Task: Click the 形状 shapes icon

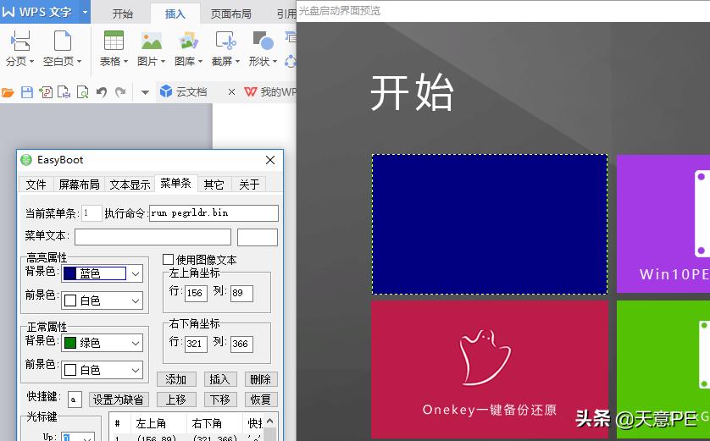Action: click(263, 41)
